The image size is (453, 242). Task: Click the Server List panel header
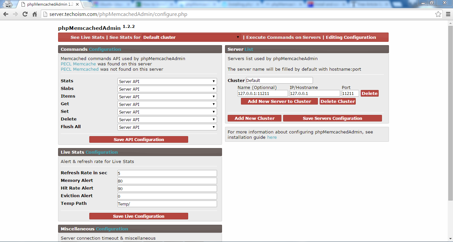(307, 49)
